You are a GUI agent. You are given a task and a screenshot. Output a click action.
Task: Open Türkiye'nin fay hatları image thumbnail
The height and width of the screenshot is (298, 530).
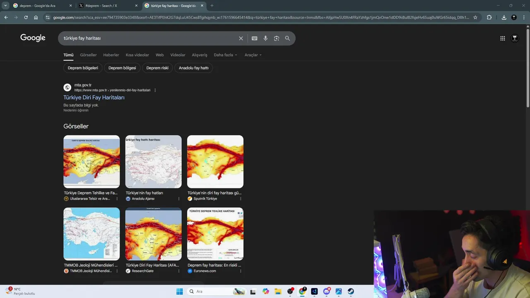pyautogui.click(x=154, y=162)
